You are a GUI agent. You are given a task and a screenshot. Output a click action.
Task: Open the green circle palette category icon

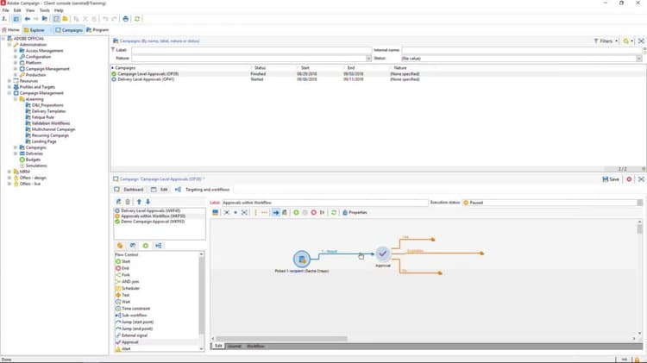[x=146, y=246]
